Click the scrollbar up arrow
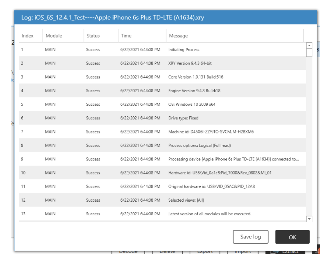 click(x=309, y=45)
